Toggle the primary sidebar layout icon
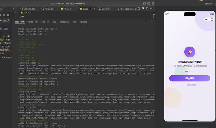Image resolution: width=216 pixels, height=128 pixels. [x=144, y=3]
